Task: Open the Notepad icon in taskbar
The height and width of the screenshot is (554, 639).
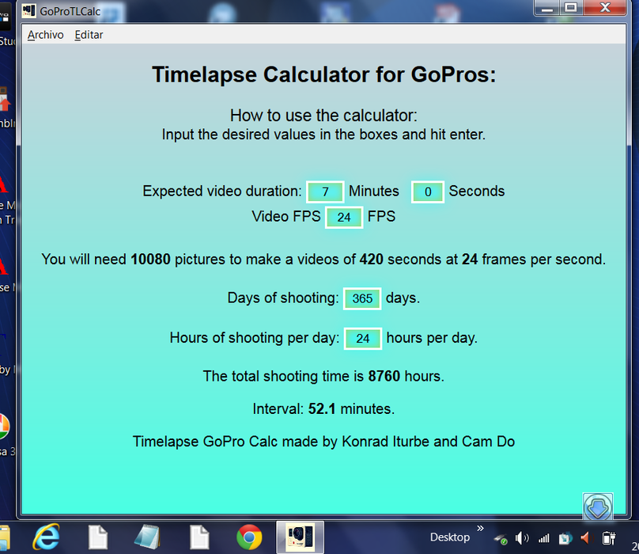Action: tap(147, 537)
